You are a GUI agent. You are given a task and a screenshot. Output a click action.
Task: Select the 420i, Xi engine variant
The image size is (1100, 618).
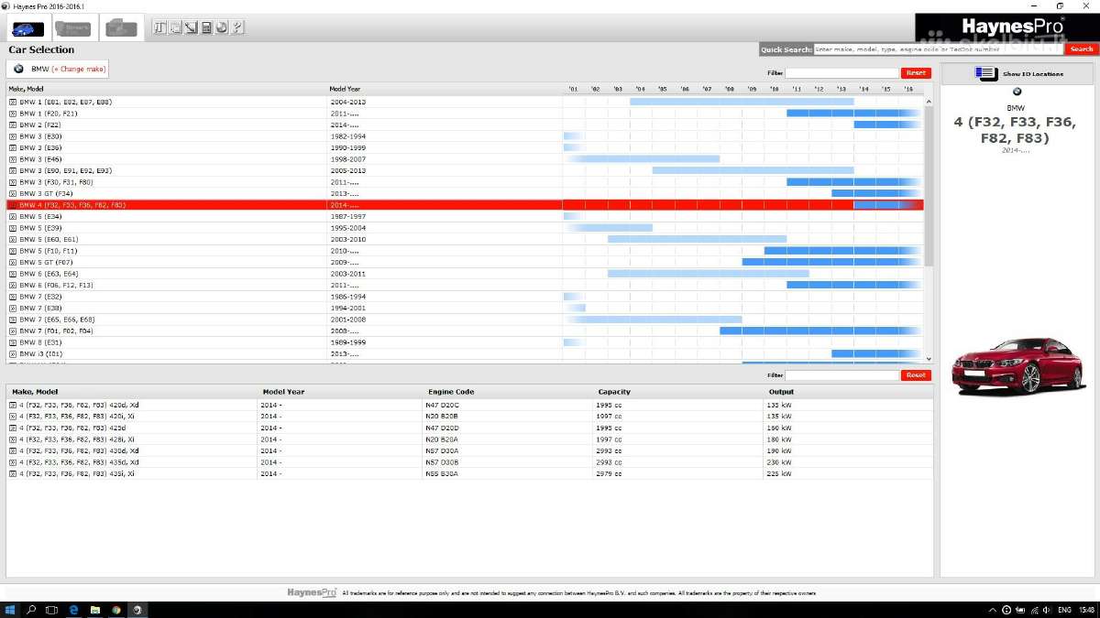469,416
